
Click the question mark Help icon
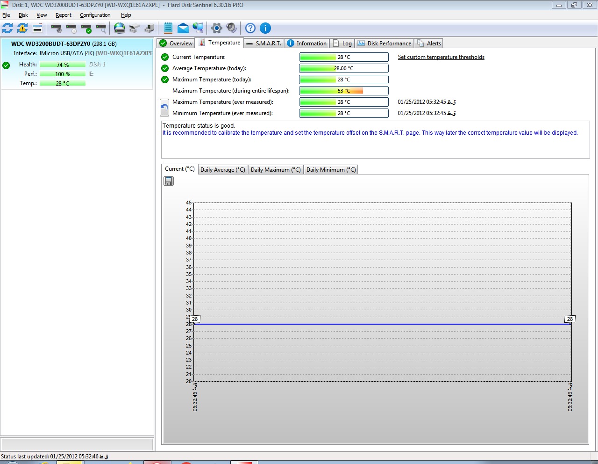250,29
